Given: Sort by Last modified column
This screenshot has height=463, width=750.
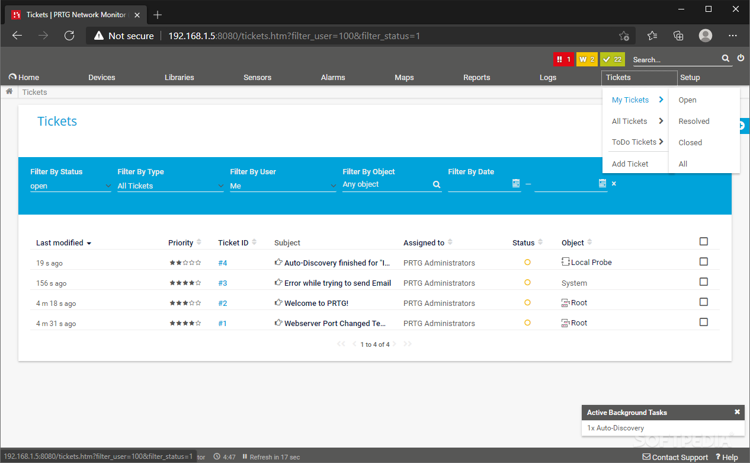Looking at the screenshot, I should 63,243.
